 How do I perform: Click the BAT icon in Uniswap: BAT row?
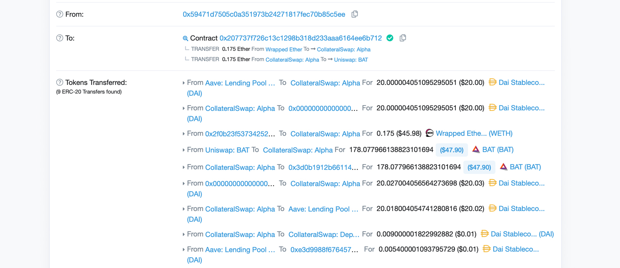476,149
